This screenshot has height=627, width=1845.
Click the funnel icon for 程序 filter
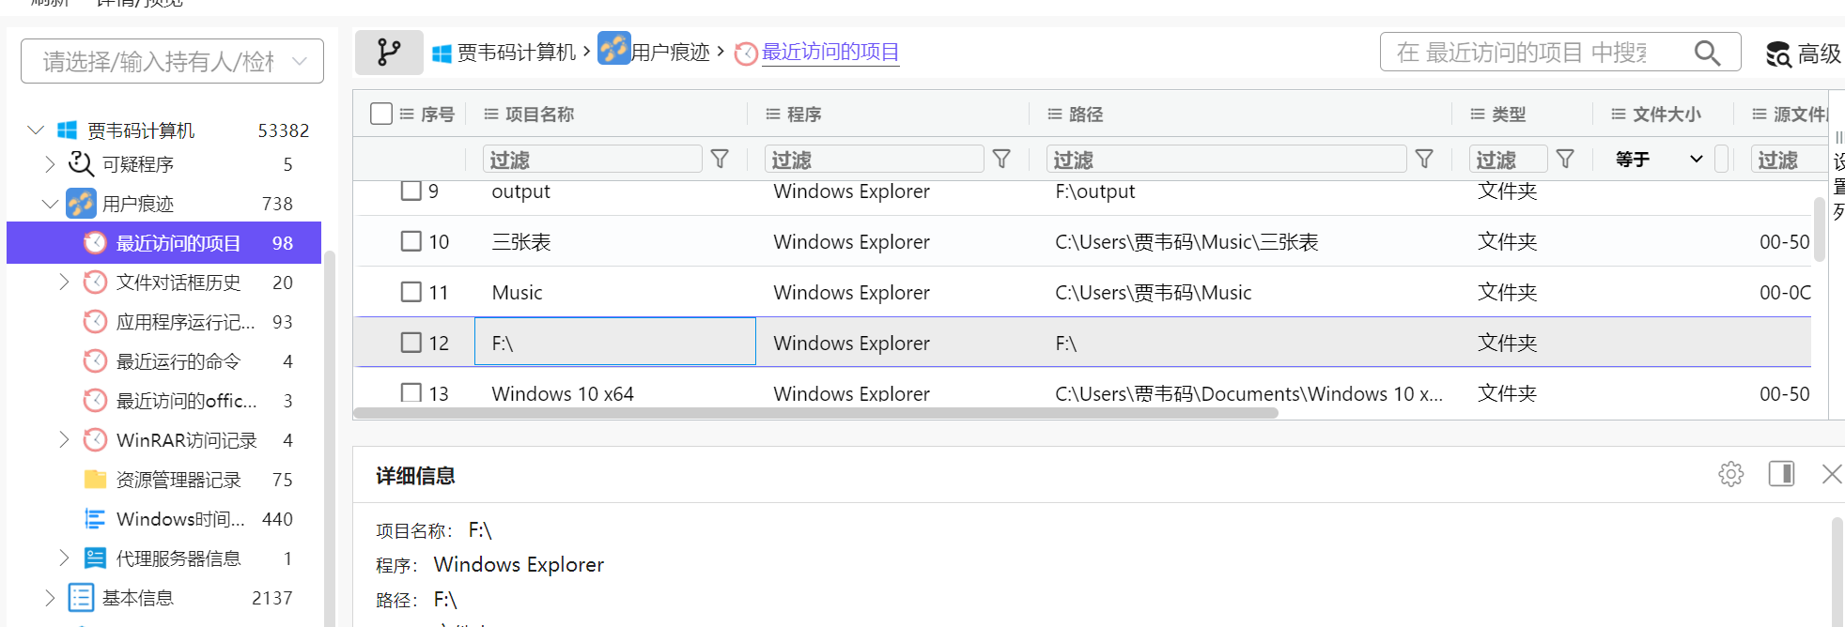[x=1001, y=160]
